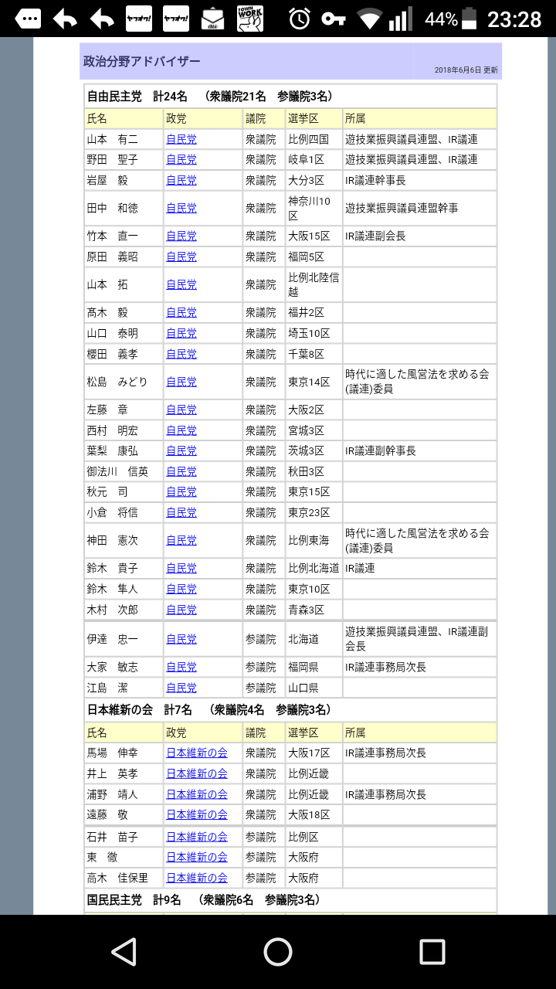Tap the Wi-Fi signal status icon
Image resolution: width=556 pixels, height=989 pixels.
370,19
